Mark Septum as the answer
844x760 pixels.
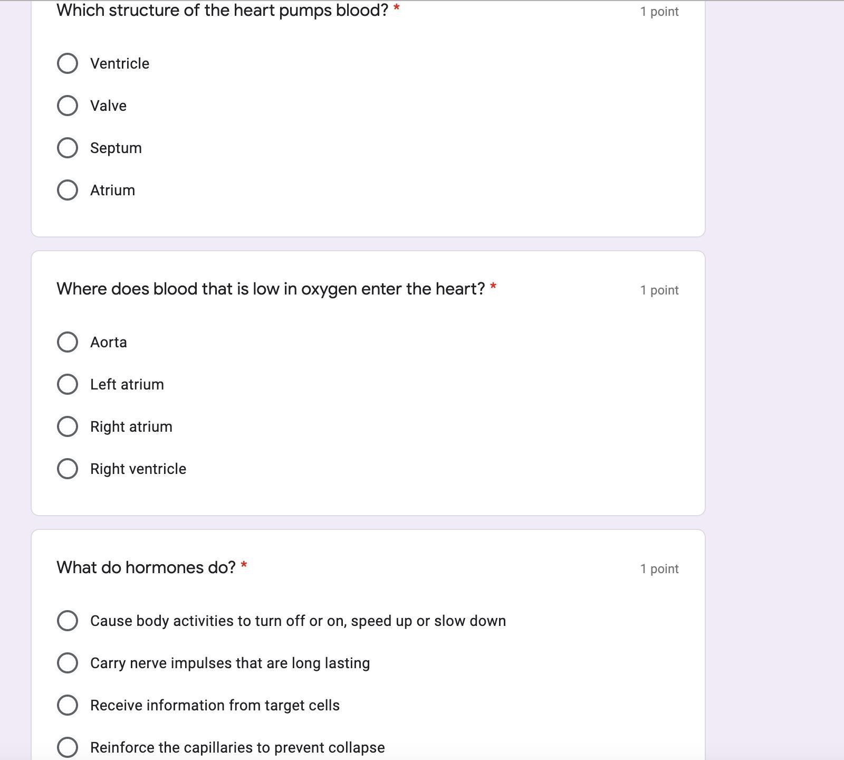pos(68,148)
